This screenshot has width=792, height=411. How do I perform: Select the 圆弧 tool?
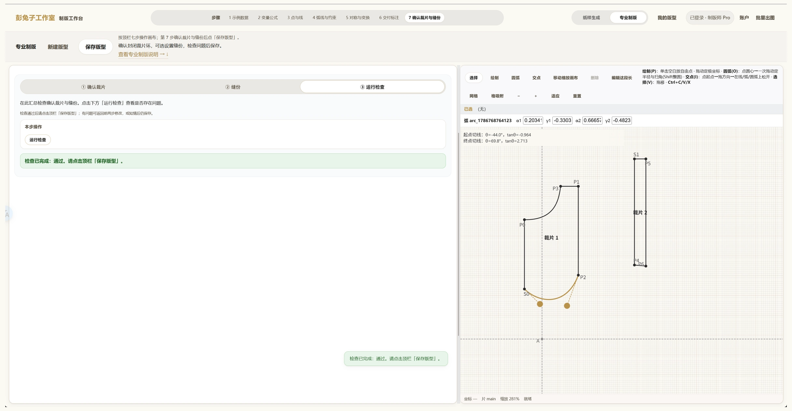coord(515,78)
